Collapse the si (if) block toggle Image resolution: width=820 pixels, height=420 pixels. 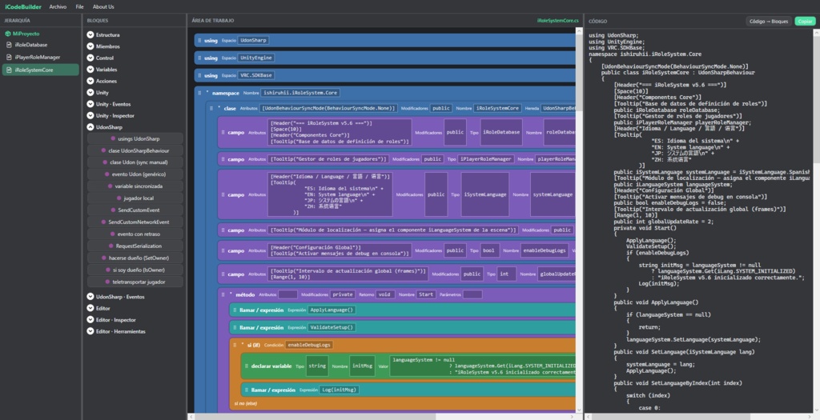pos(243,344)
